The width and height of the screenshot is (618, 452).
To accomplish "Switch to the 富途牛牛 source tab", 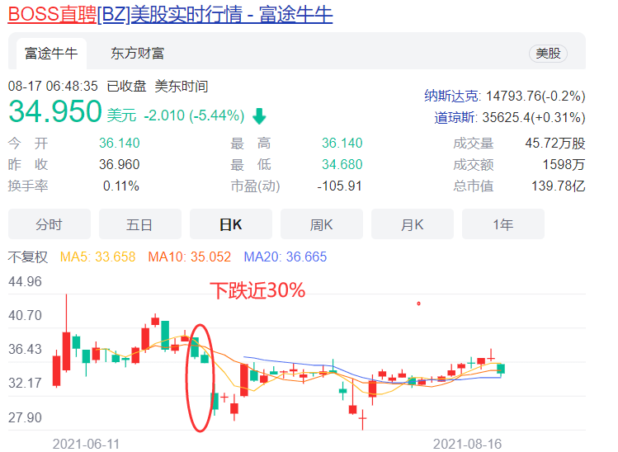I will pyautogui.click(x=51, y=53).
